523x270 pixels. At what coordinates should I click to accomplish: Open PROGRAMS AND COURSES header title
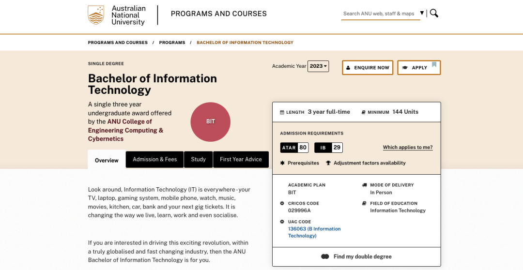click(219, 14)
